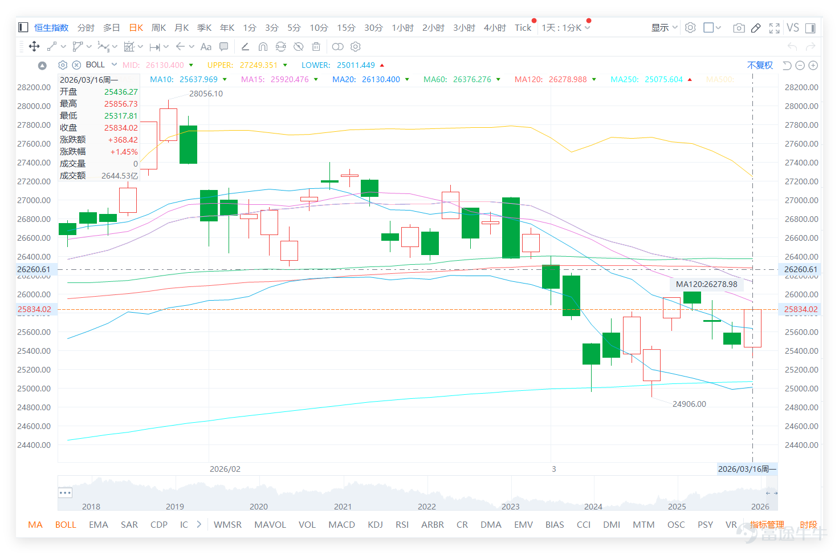Open chart settings gear in top bar
The image size is (839, 554).
pyautogui.click(x=690, y=27)
